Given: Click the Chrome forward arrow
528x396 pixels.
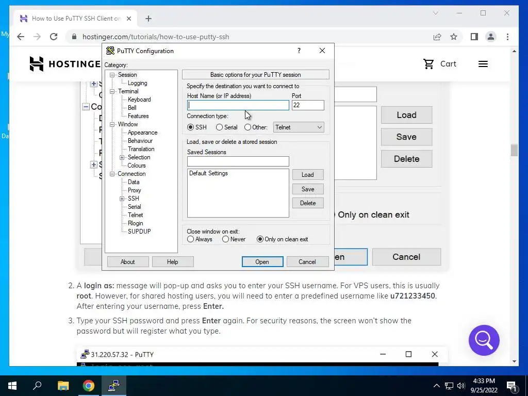Looking at the screenshot, I should click(x=37, y=37).
